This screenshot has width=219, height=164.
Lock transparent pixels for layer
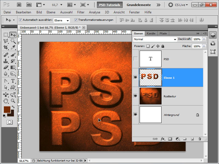pyautogui.click(x=148, y=46)
